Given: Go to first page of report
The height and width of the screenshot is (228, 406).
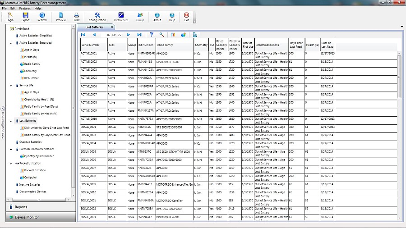Looking at the screenshot, I should click(83, 35).
